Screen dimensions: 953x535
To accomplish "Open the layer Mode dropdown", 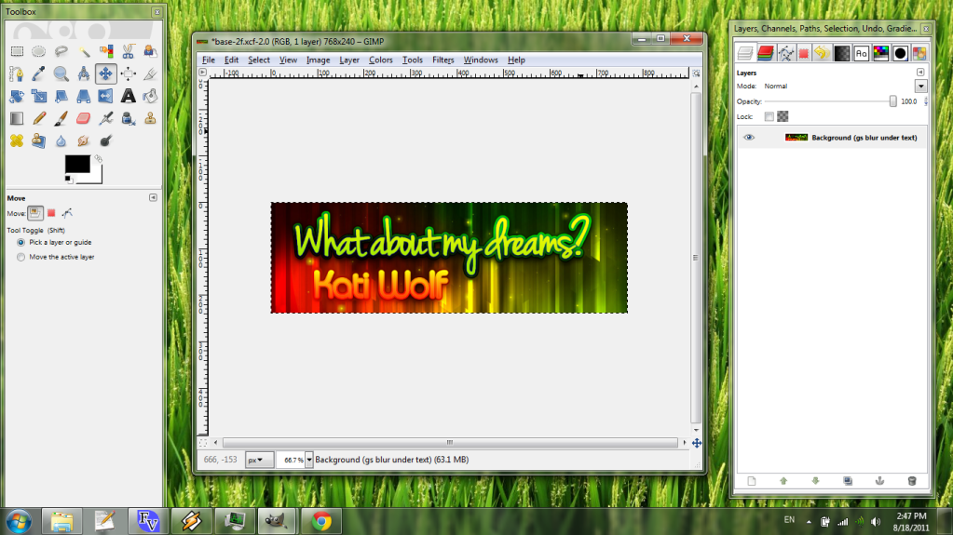I will click(x=920, y=87).
